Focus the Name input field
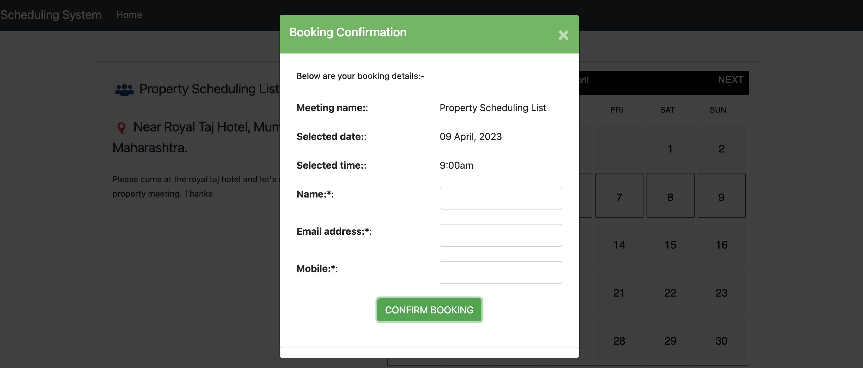The height and width of the screenshot is (368, 863). pos(501,198)
